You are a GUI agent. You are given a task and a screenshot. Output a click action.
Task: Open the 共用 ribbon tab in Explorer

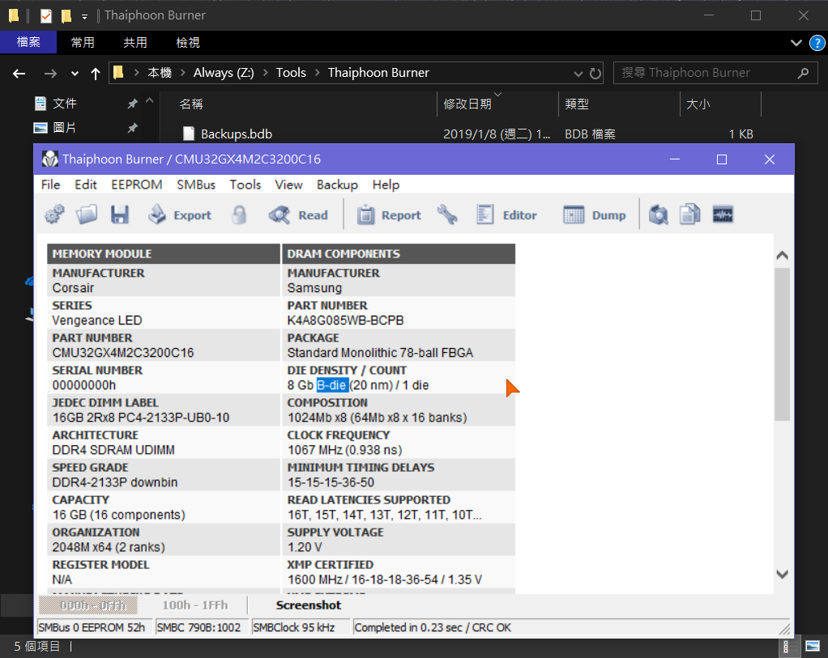tap(135, 42)
